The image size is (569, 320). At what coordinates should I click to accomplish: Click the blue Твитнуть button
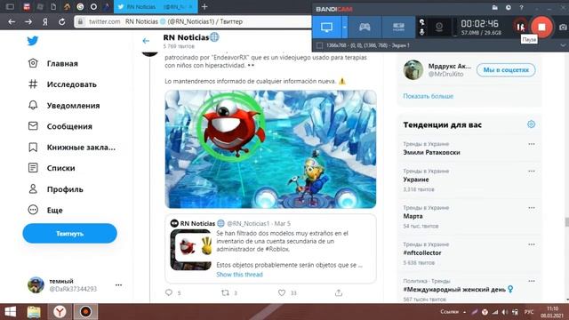[x=69, y=233]
